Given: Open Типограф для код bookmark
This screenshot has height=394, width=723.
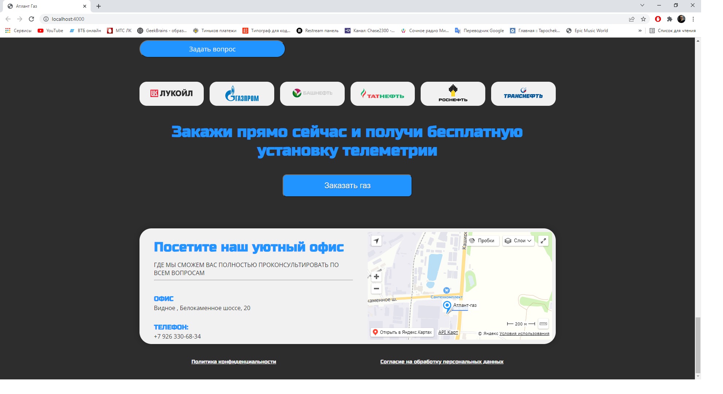Looking at the screenshot, I should click(267, 31).
